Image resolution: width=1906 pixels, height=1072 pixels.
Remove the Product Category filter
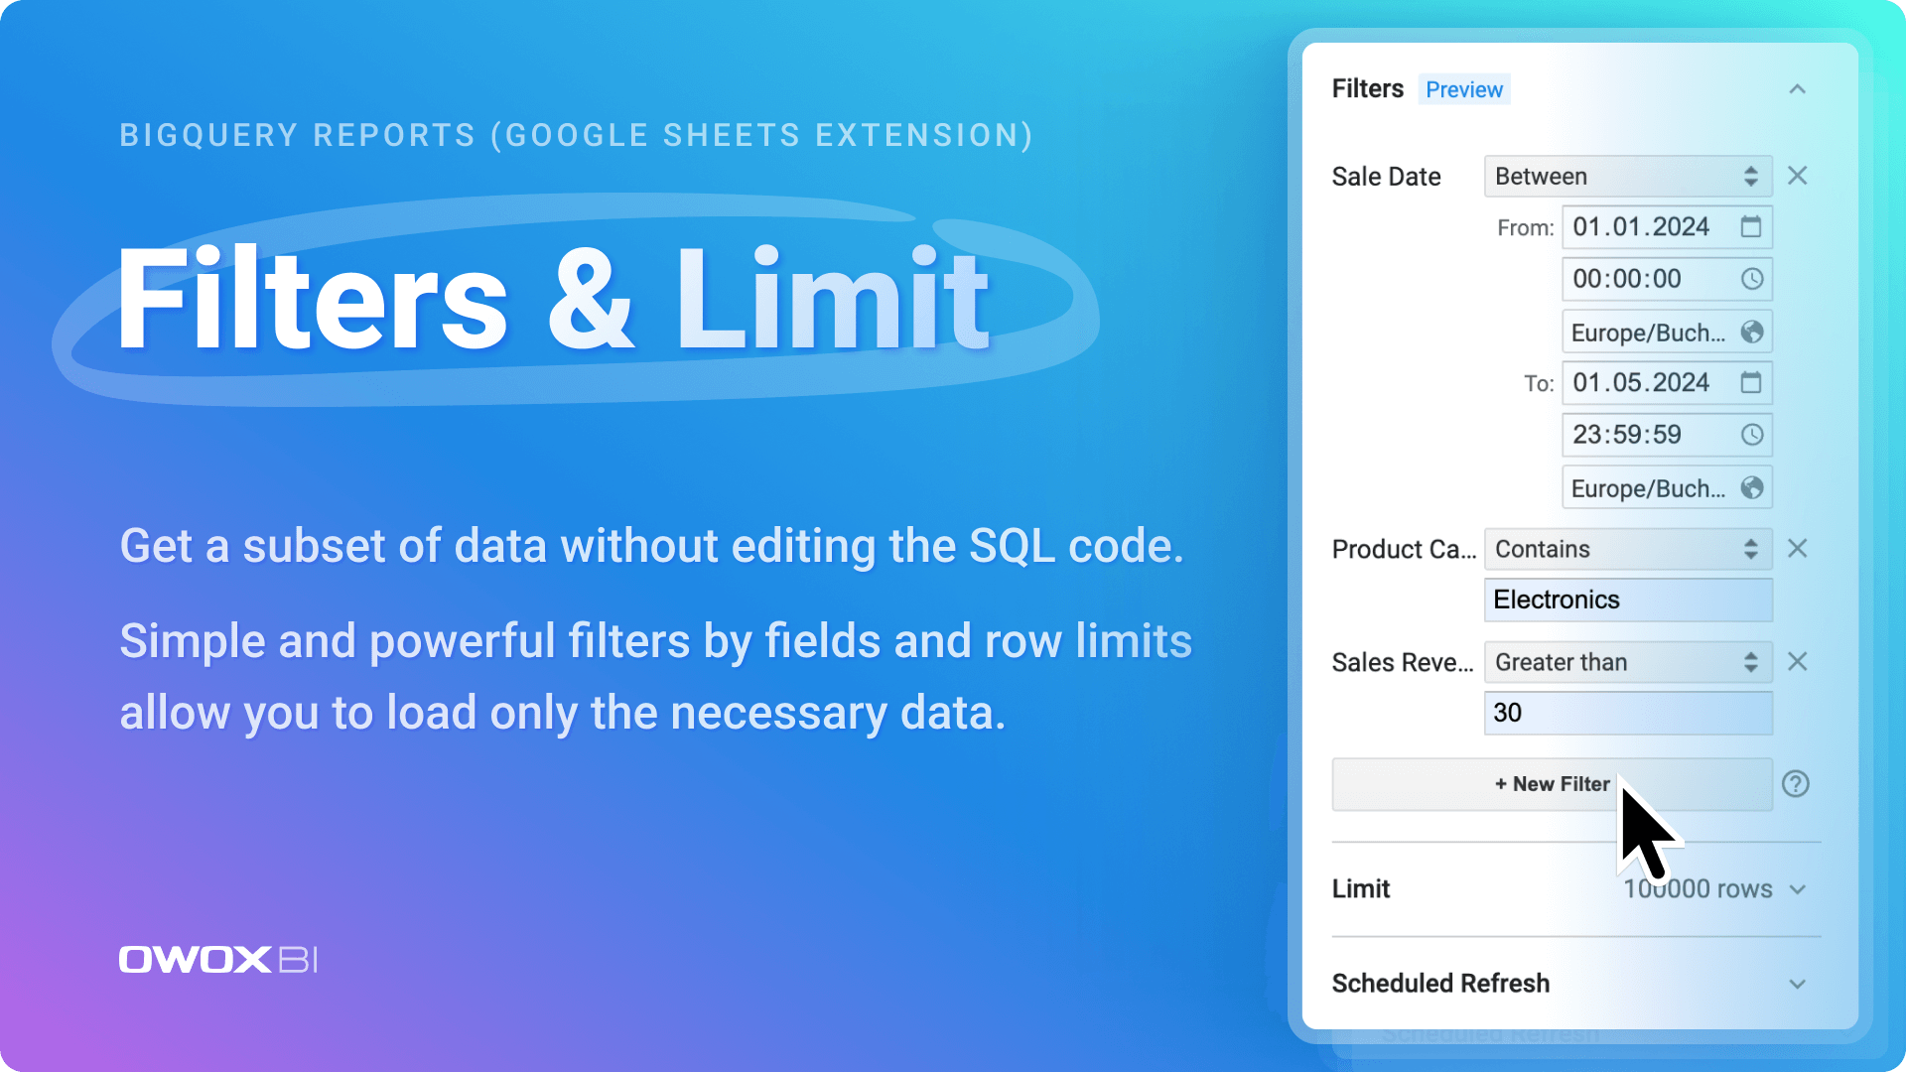click(x=1797, y=548)
